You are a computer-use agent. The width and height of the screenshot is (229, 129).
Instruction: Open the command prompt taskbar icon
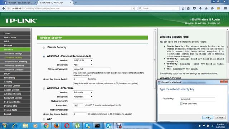click(97, 126)
